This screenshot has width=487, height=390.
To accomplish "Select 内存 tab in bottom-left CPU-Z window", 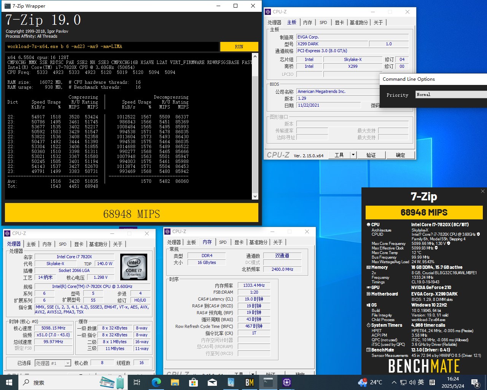I will click(47, 244).
